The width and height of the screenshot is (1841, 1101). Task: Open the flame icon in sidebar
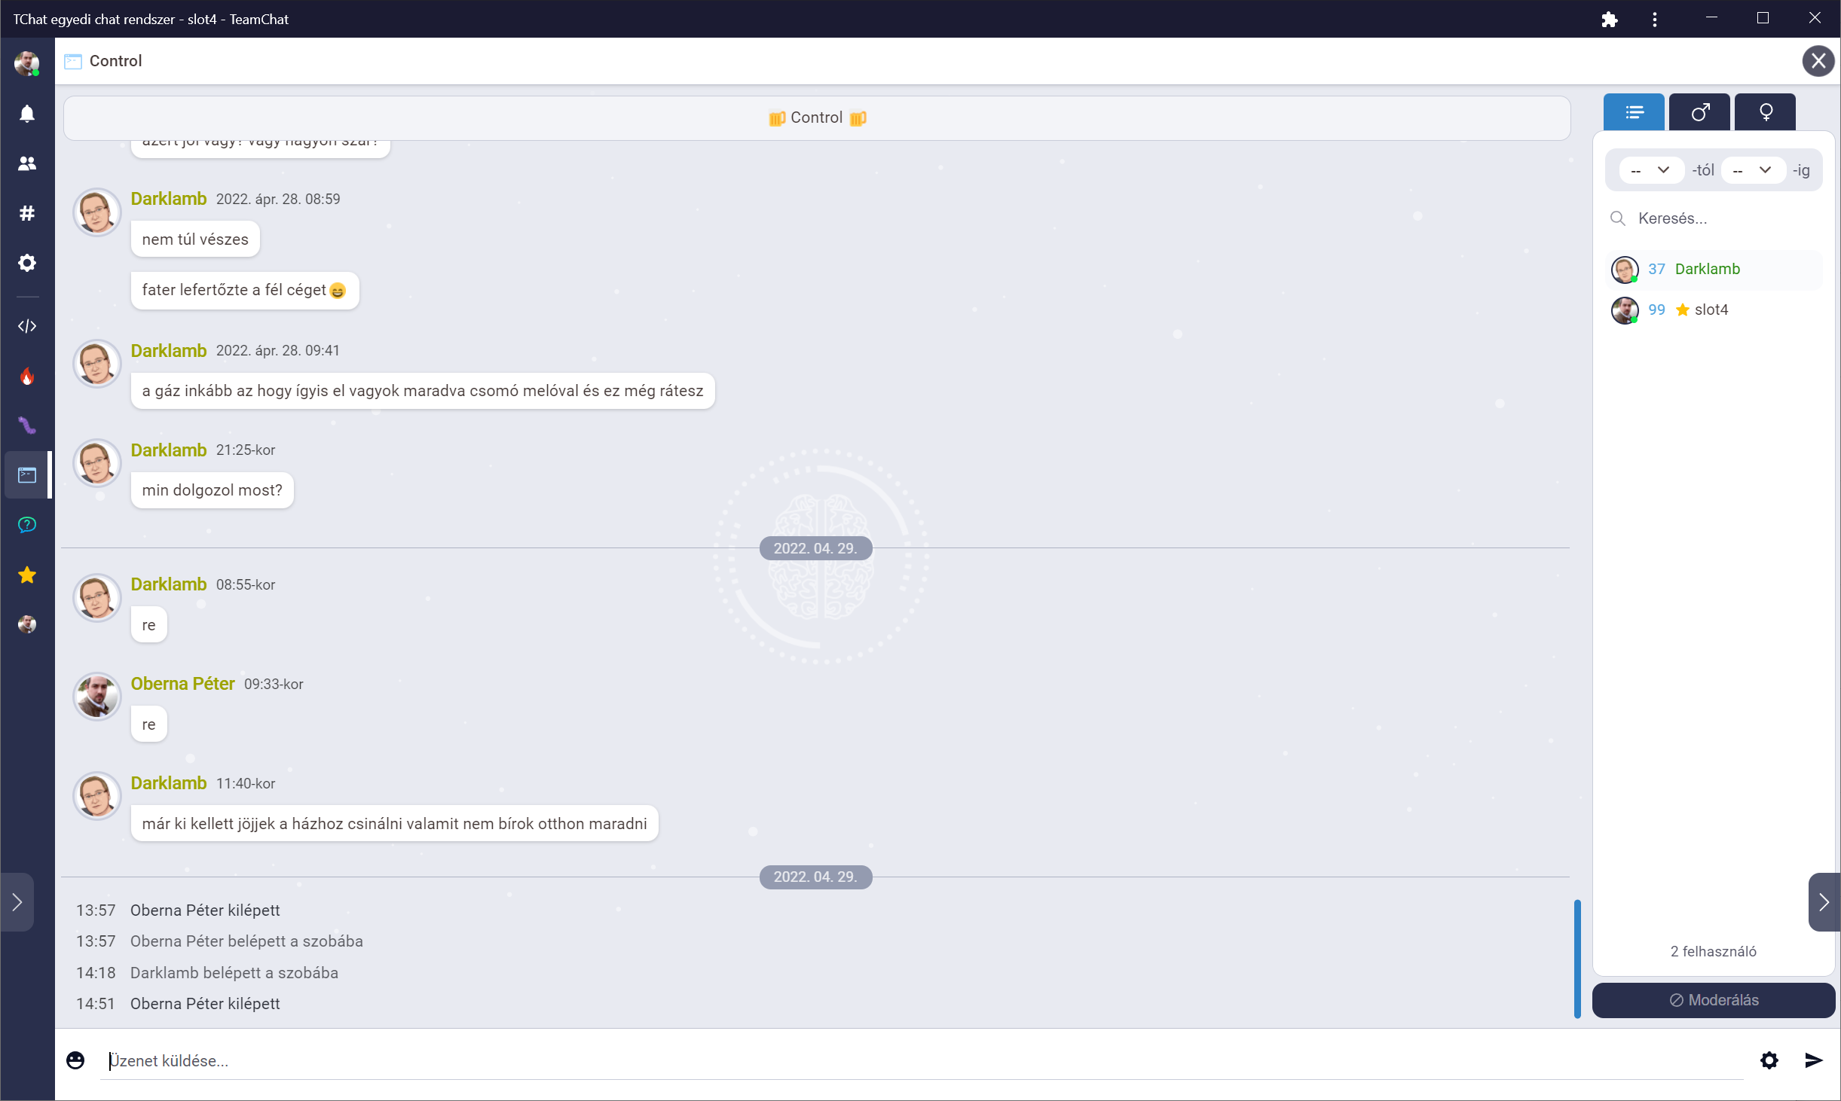27,376
